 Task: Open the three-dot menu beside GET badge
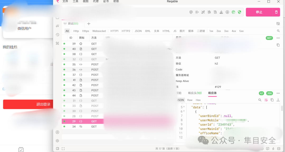pos(278,38)
